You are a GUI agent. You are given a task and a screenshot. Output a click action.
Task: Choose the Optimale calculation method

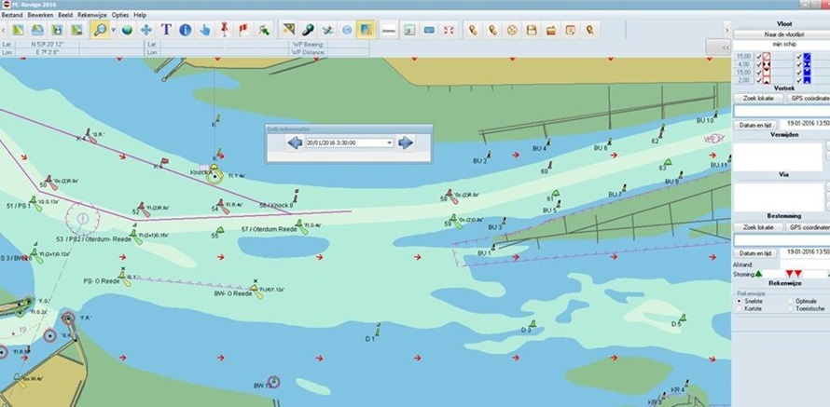(x=792, y=302)
